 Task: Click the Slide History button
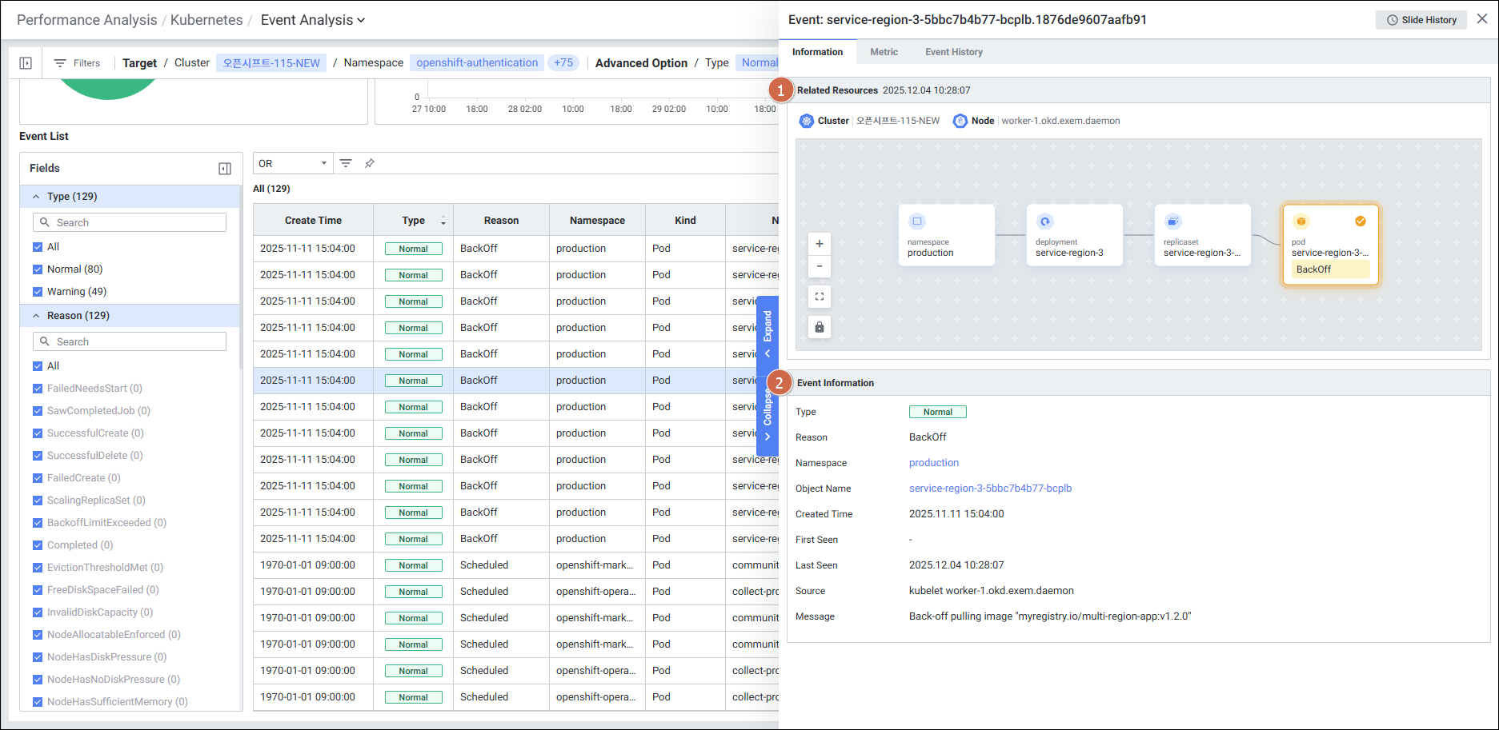pyautogui.click(x=1421, y=20)
